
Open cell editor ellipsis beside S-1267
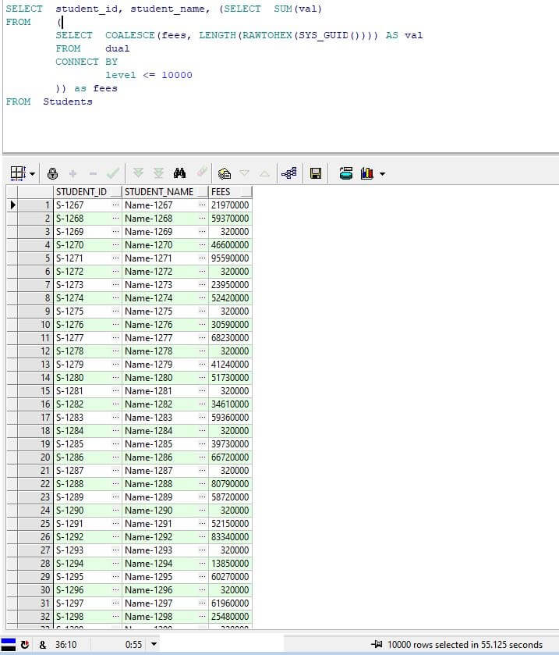pyautogui.click(x=115, y=205)
